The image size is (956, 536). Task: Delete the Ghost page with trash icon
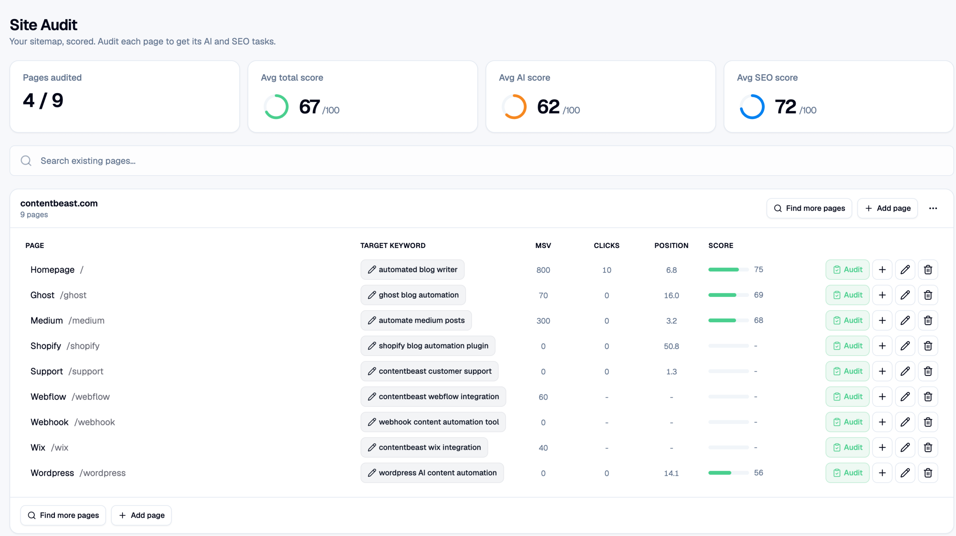[x=928, y=295]
